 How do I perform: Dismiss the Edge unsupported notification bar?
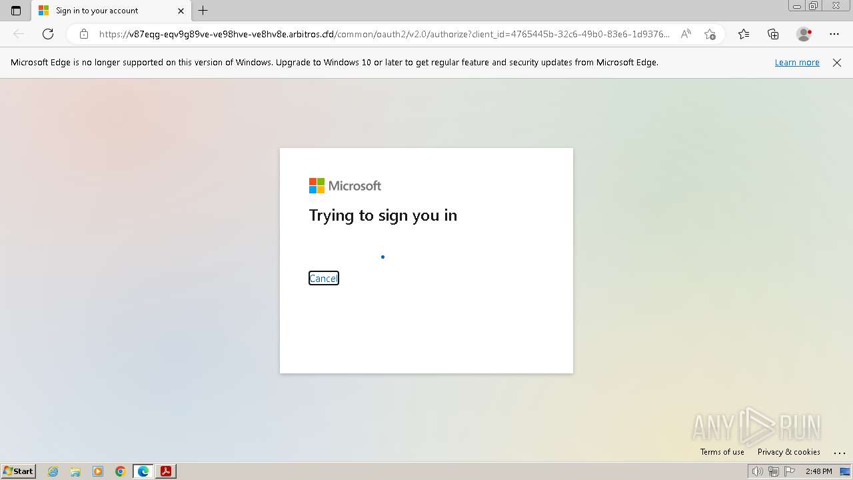tap(837, 63)
